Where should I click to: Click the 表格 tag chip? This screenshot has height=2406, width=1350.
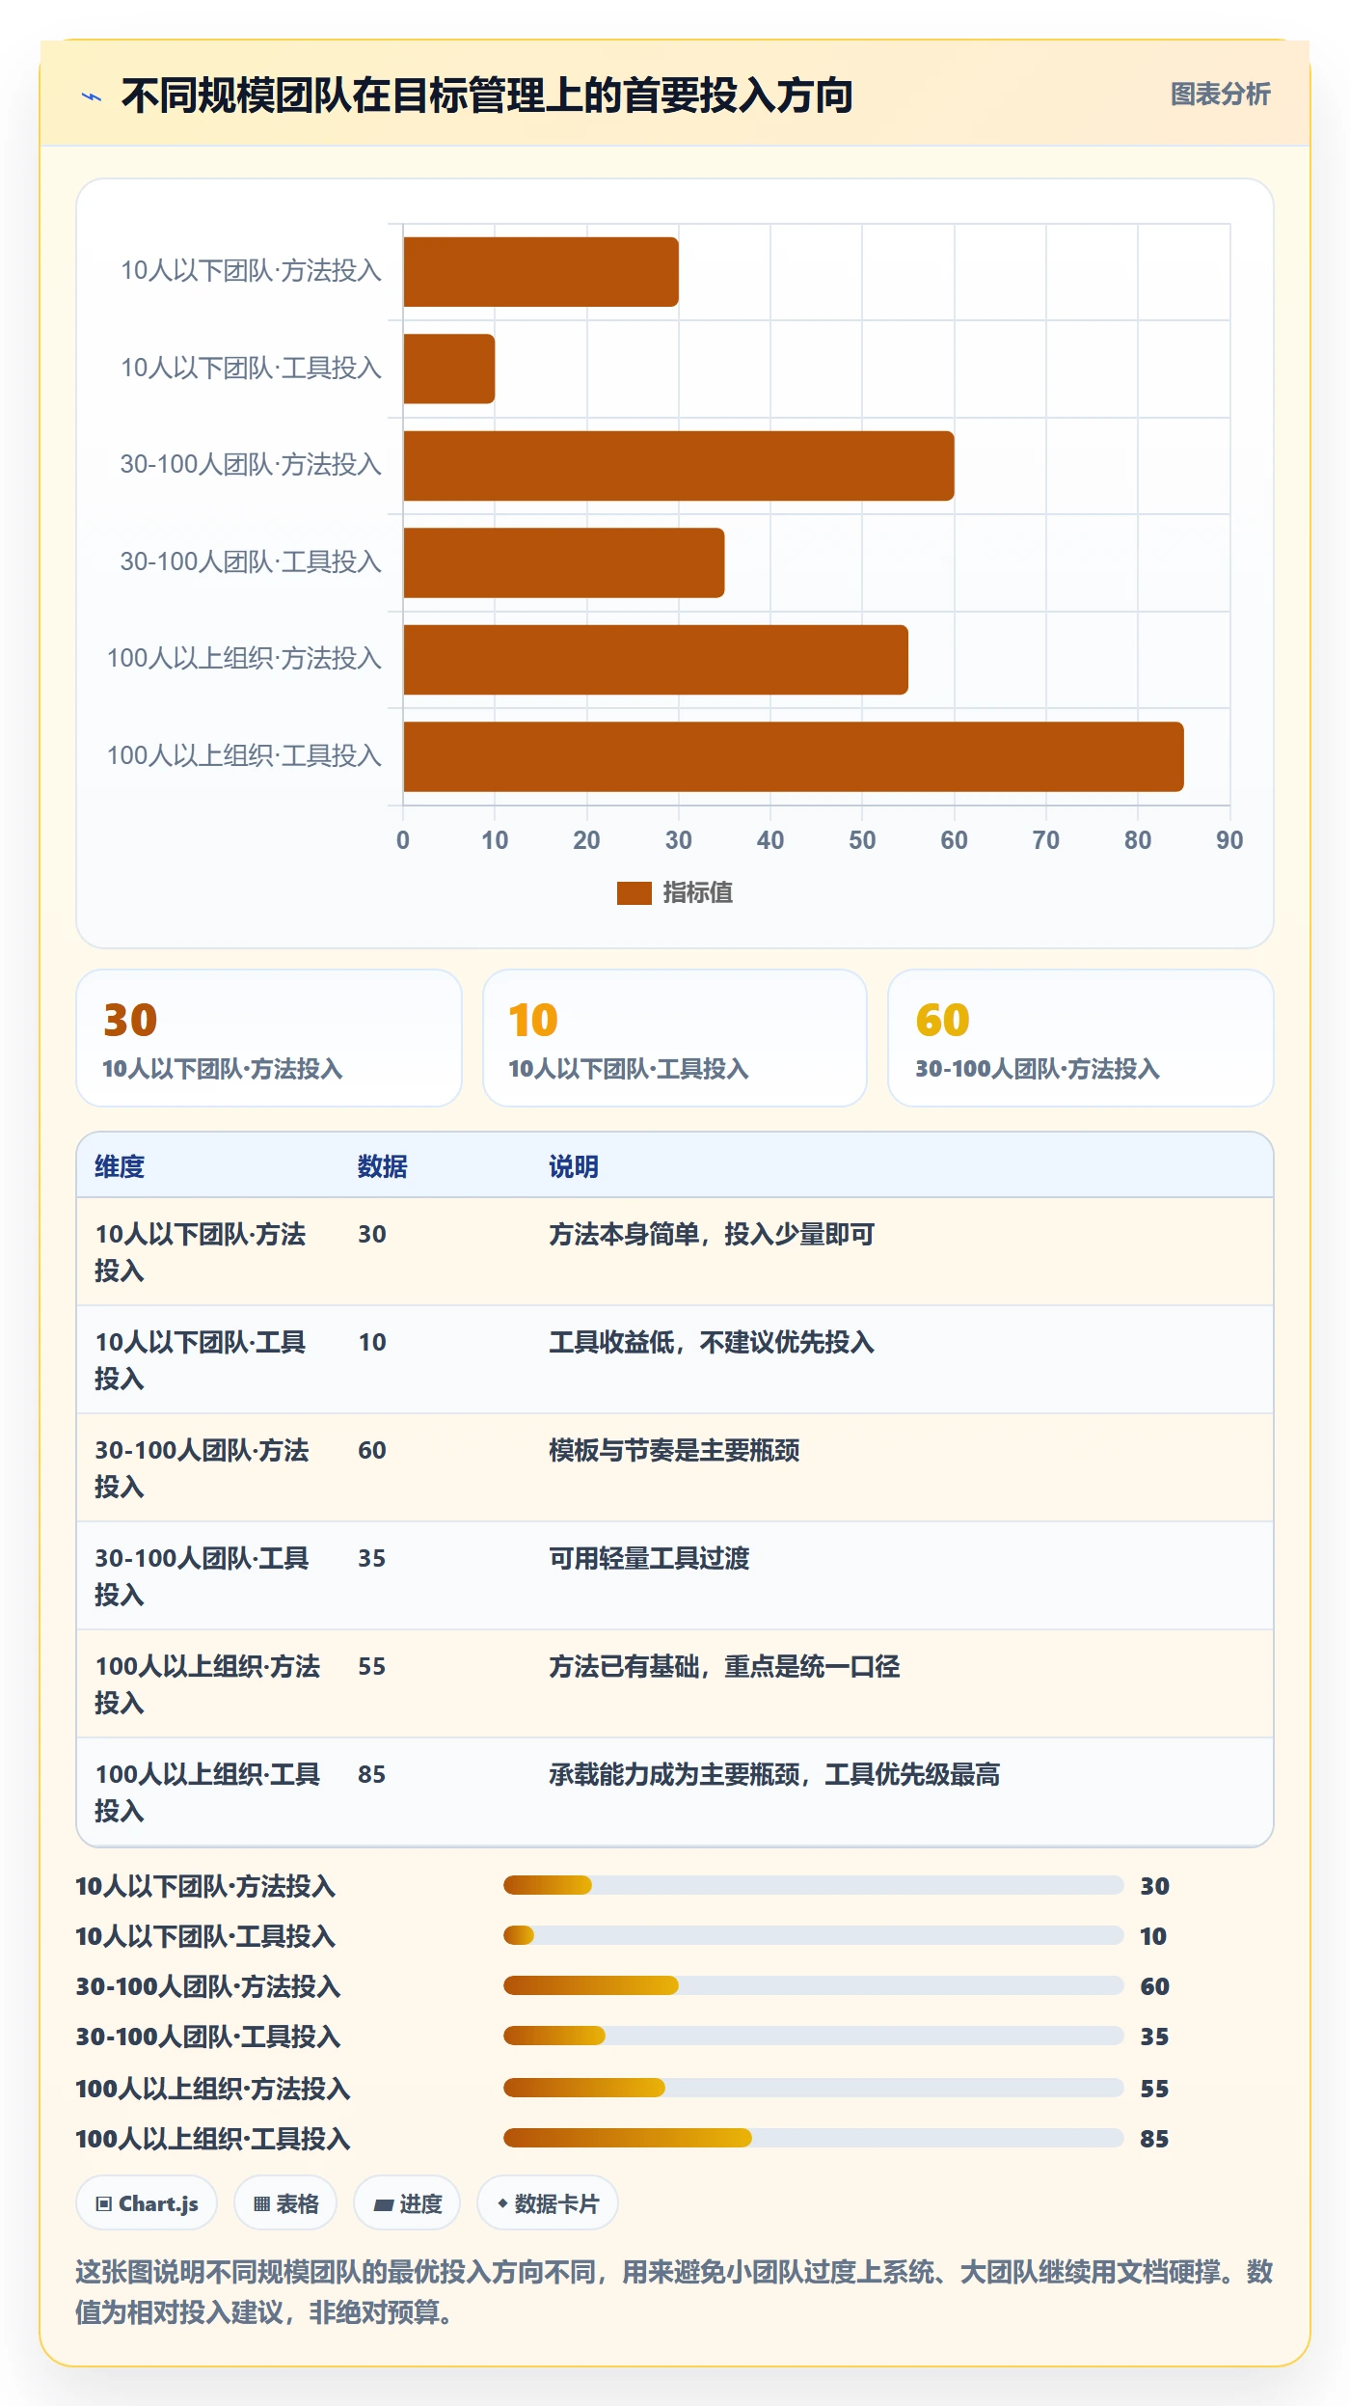pos(285,2203)
